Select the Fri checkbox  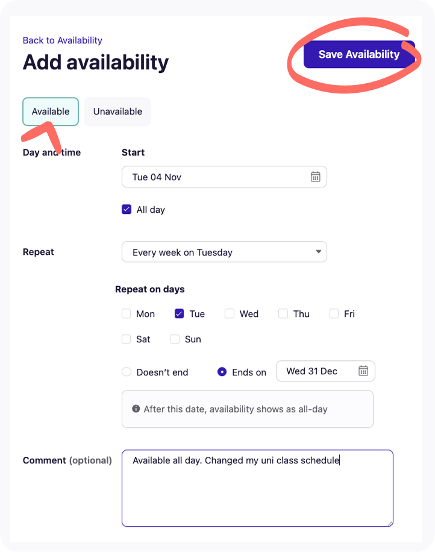334,314
